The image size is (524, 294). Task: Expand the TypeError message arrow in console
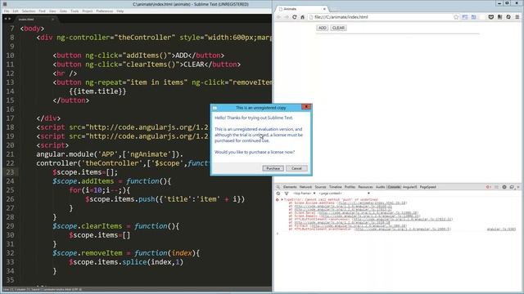[x=282, y=199]
